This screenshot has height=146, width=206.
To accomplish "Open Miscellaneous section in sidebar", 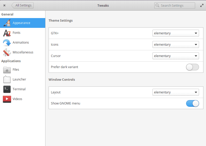I will pos(22,52).
